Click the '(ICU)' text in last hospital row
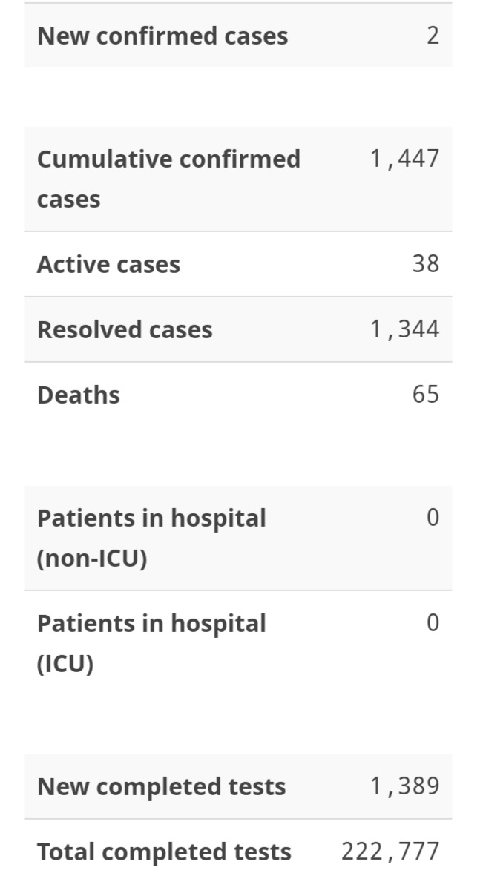Viewport: 483px width, 876px height. point(65,665)
